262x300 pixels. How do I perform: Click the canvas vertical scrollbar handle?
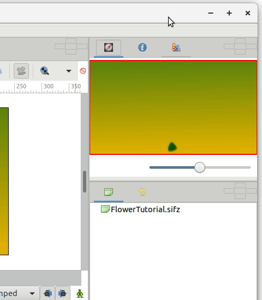pos(85,182)
